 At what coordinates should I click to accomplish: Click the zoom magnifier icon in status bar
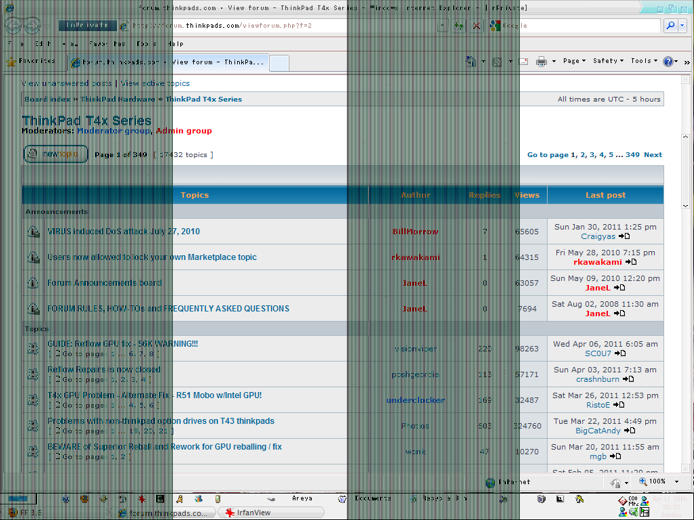[x=641, y=481]
